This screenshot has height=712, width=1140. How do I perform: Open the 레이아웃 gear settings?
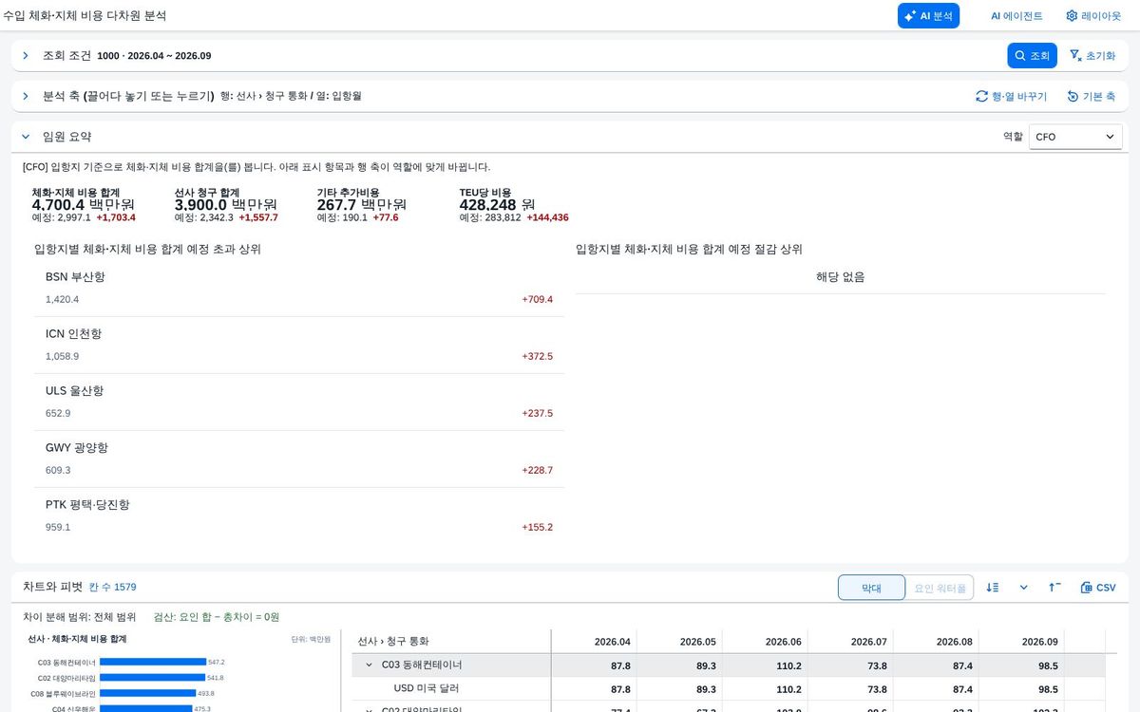click(1093, 15)
